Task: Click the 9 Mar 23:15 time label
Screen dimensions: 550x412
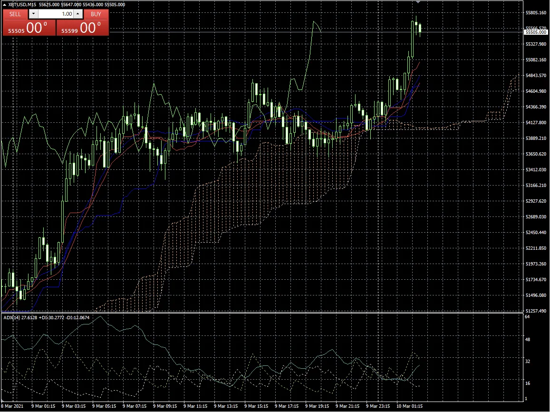Action: pyautogui.click(x=378, y=406)
